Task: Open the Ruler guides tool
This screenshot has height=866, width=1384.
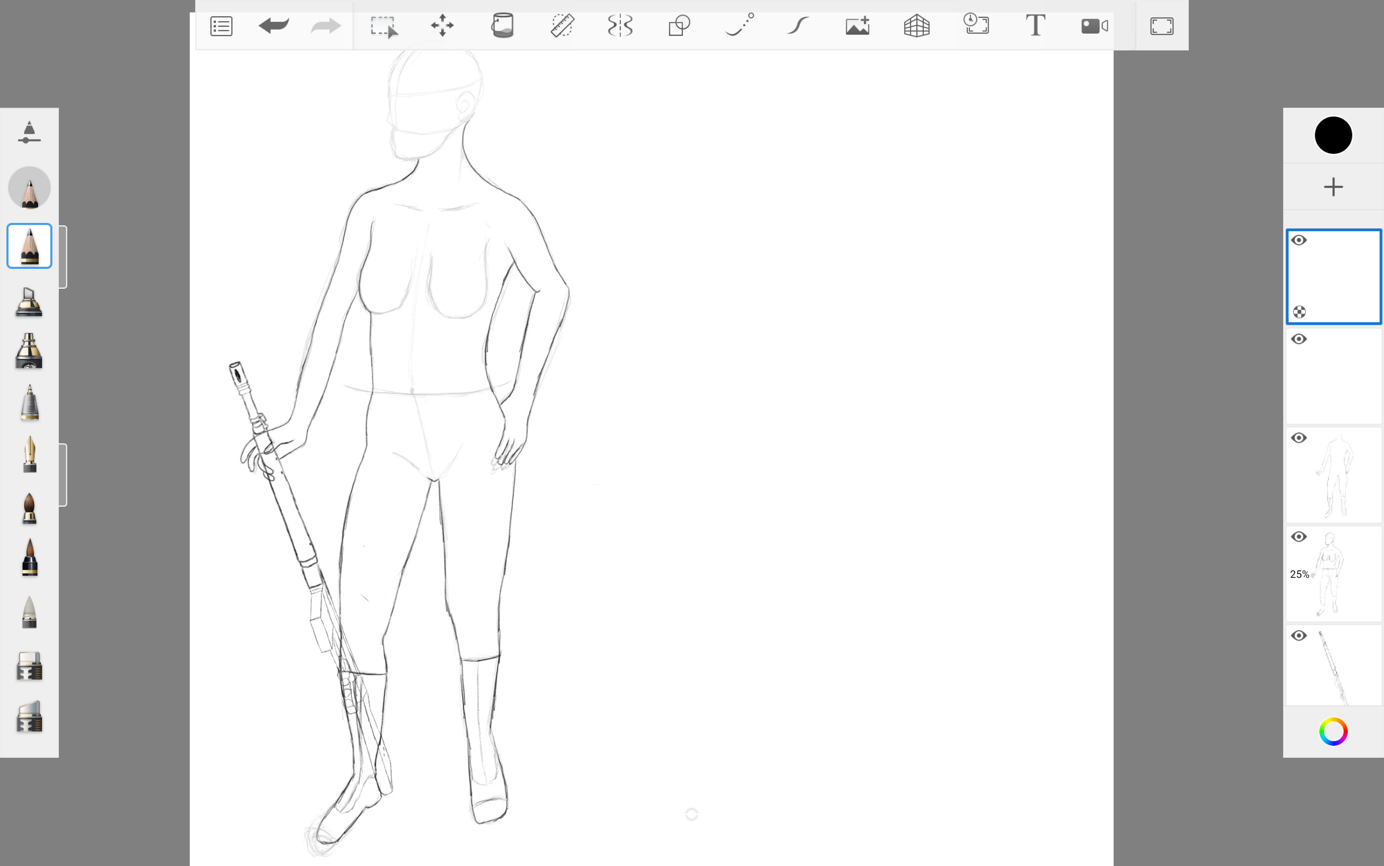Action: tap(562, 26)
